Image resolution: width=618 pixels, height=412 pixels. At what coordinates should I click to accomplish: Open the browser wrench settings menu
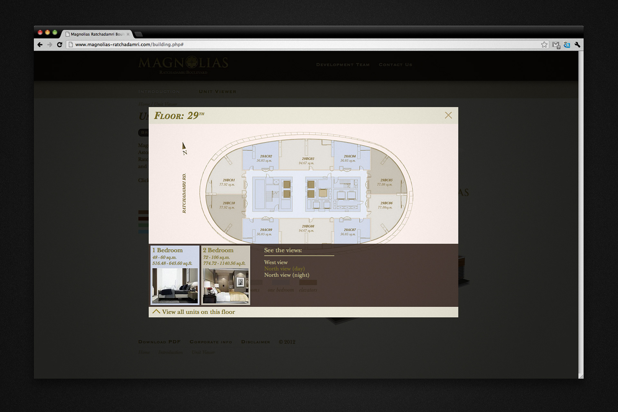[x=577, y=45]
